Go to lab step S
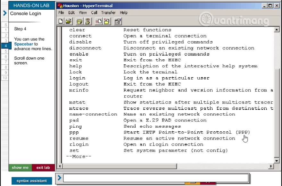Screen dimensions: 282x186 [x=5, y=25]
